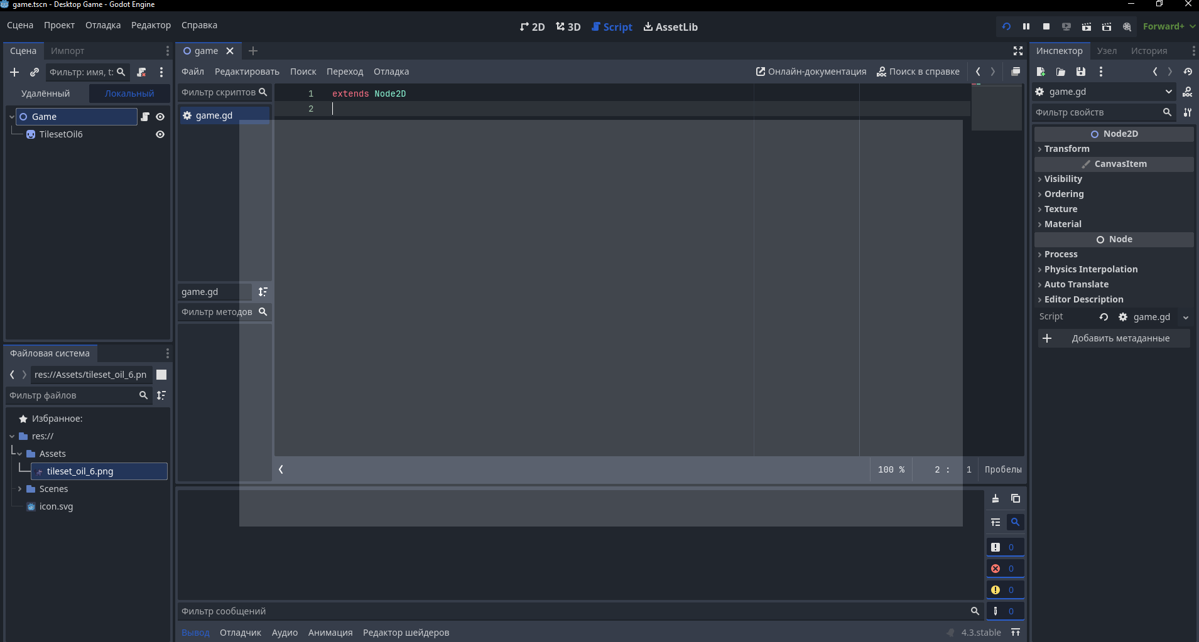Toggle error messages filter
Viewport: 1199px width, 642px height.
pos(1005,569)
